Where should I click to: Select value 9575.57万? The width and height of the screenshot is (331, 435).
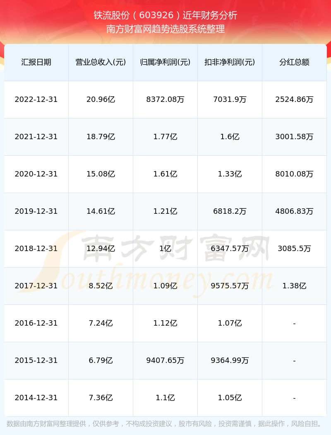point(230,286)
